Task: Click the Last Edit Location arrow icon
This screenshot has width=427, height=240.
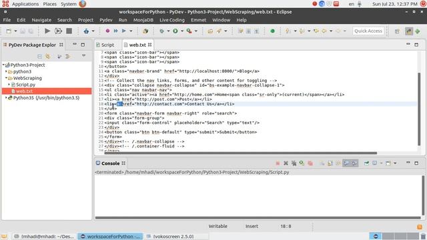Action: pyautogui.click(x=316, y=31)
